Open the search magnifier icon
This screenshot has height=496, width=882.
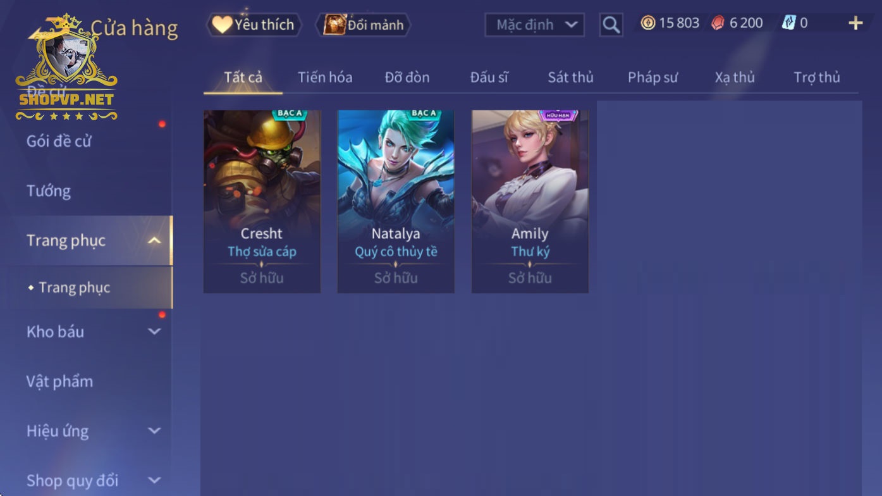tap(611, 25)
